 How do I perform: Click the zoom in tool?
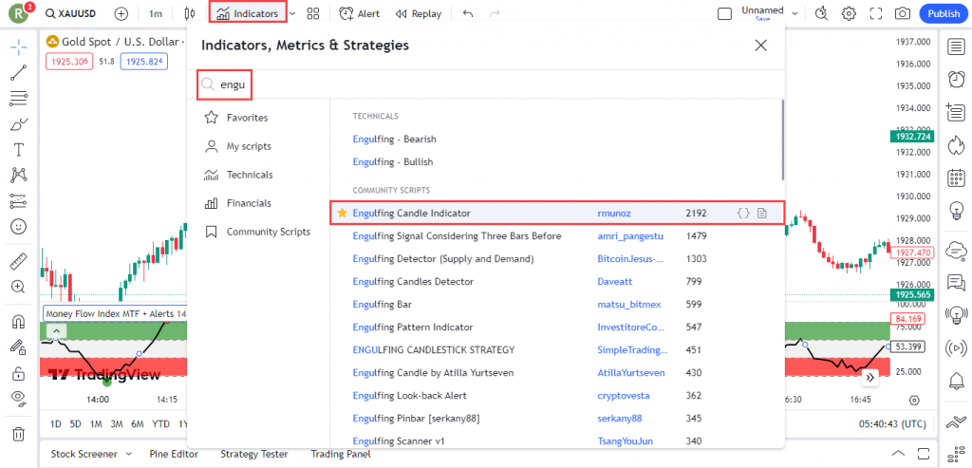[x=19, y=287]
